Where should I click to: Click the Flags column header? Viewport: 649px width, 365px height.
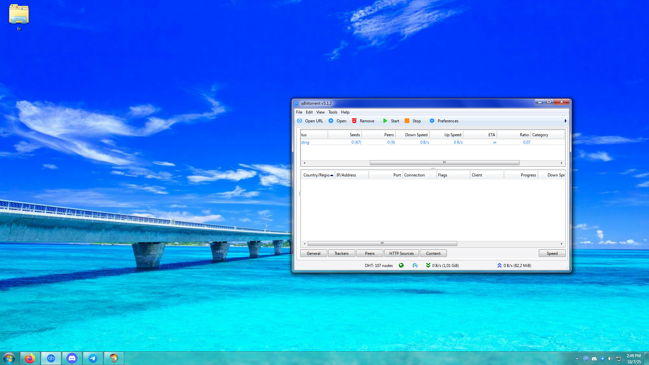(453, 175)
